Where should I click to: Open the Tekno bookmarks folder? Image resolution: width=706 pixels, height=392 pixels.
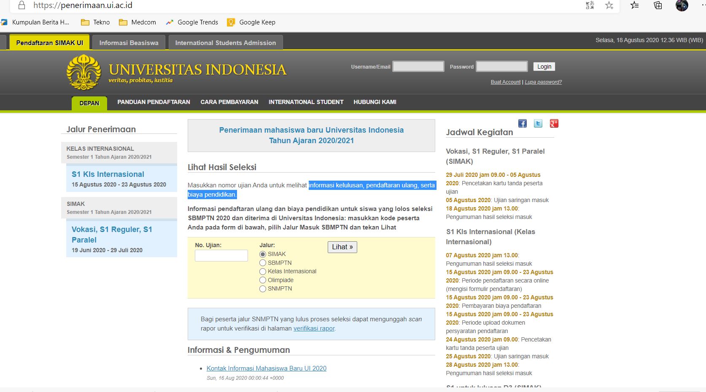(x=95, y=22)
